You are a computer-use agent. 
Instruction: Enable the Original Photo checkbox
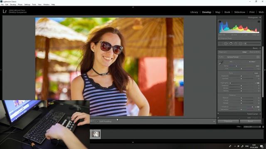click(219, 38)
